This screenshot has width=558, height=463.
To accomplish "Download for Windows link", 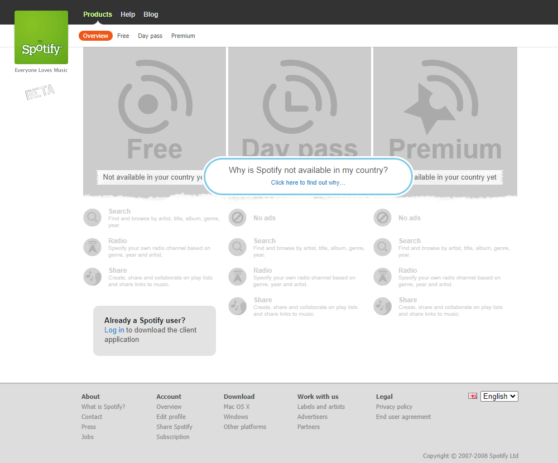I will click(236, 417).
